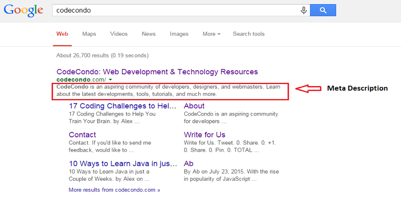This screenshot has height=199, width=401.
Task: Open Search tools options
Action: coord(249,34)
